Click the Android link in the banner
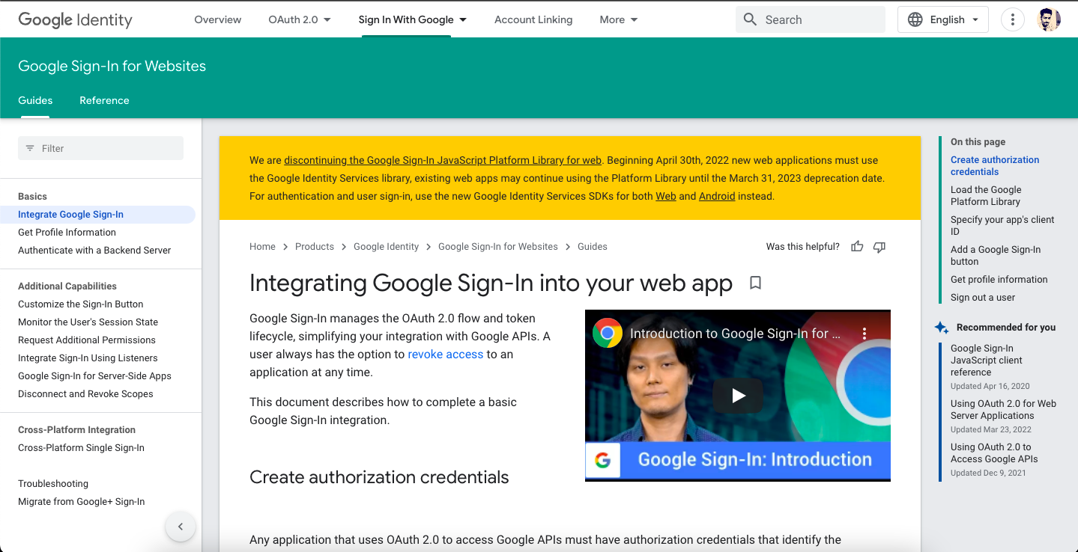Viewport: 1078px width, 552px height. pyautogui.click(x=717, y=196)
